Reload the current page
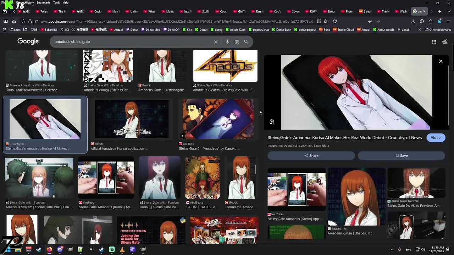This screenshot has height=255, width=454. (x=334, y=21)
